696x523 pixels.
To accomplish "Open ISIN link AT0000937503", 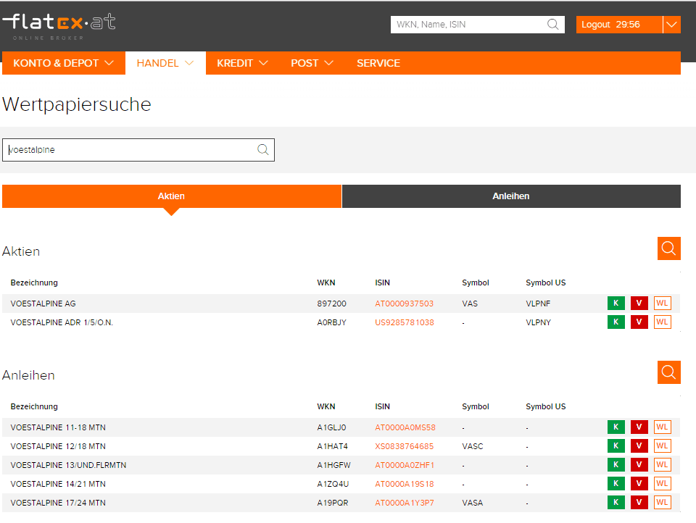I will 404,304.
